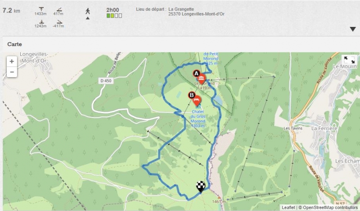Select marker A museum pin
Image resolution: width=360 pixels, height=211 pixels.
201,79
